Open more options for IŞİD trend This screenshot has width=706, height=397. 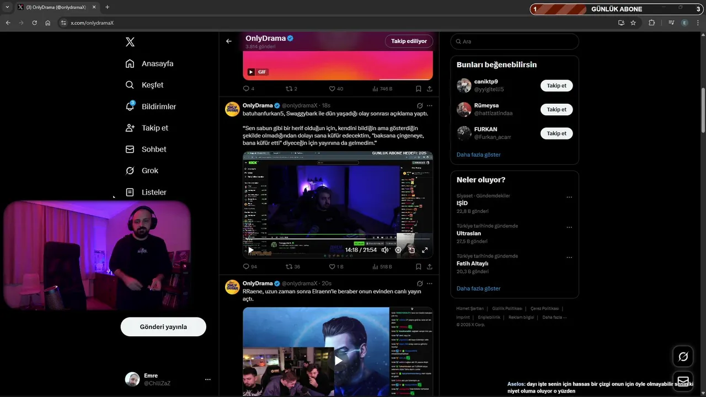click(569, 197)
